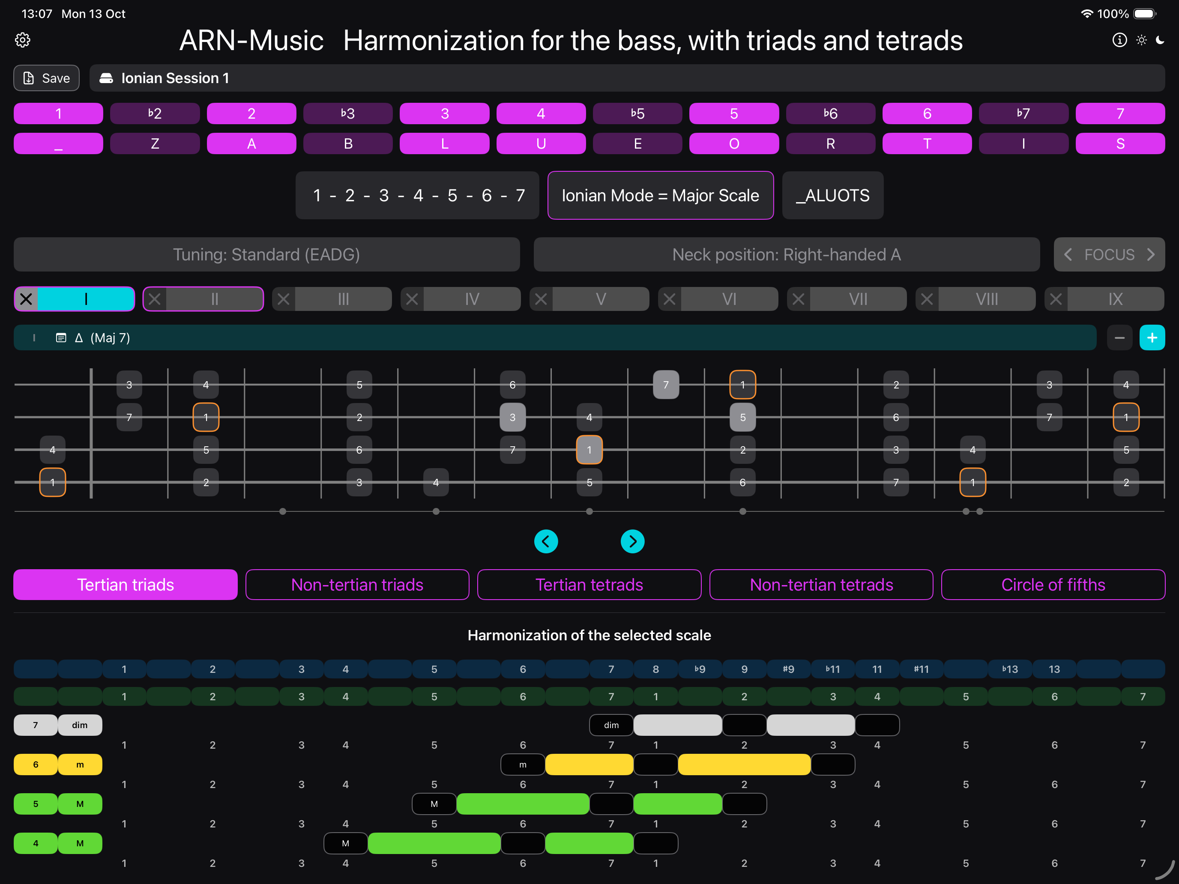Image resolution: width=1179 pixels, height=884 pixels.
Task: Click the FOCUS right chevron
Action: pyautogui.click(x=1151, y=255)
